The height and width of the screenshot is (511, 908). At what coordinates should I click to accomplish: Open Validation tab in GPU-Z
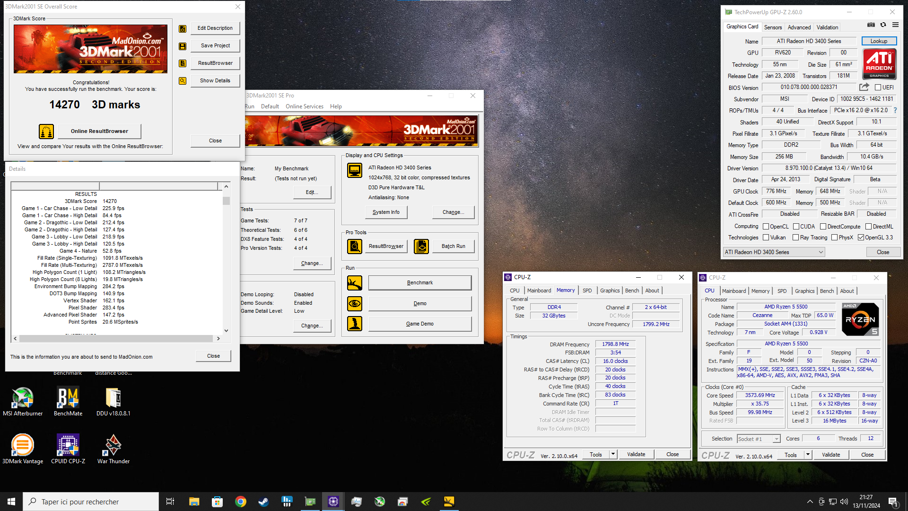(827, 27)
